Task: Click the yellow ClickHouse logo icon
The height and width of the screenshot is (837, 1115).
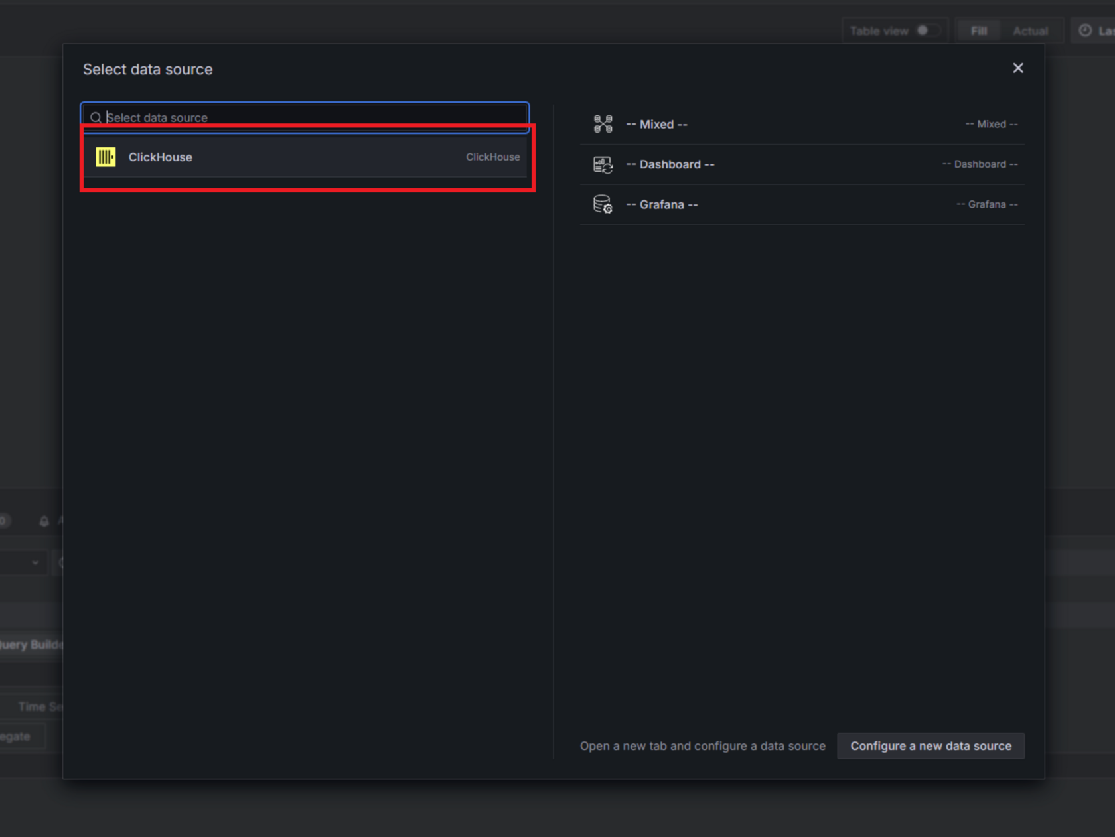Action: [x=106, y=157]
